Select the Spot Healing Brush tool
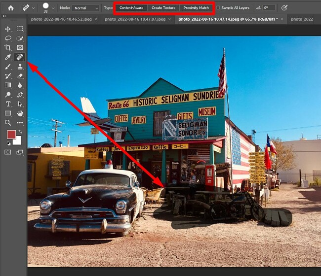Image resolution: width=321 pixels, height=276 pixels. pos(20,57)
